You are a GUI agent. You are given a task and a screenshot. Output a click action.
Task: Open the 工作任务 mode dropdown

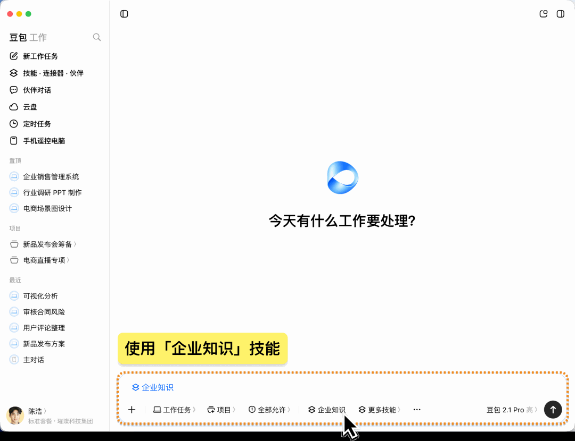(x=174, y=410)
